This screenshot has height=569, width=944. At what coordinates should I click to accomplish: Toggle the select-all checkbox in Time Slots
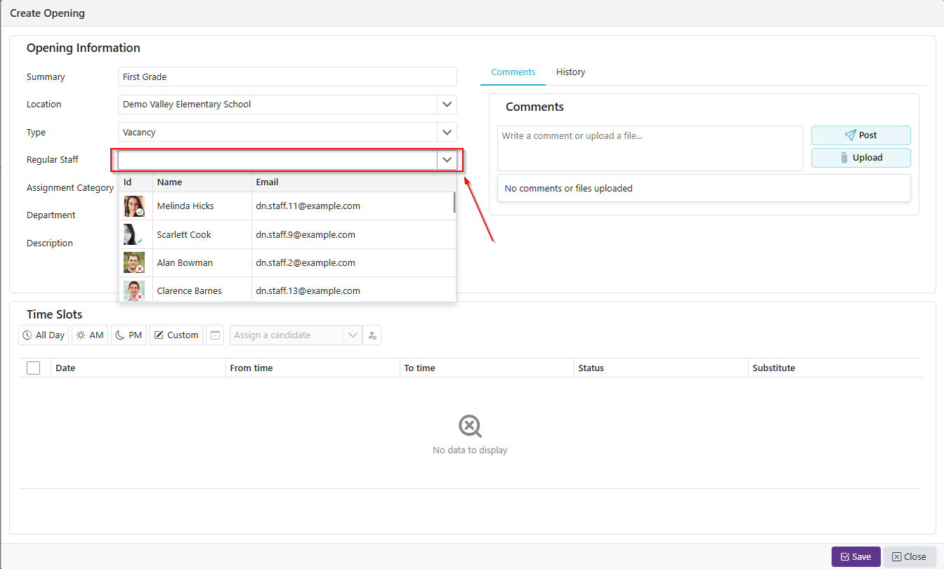point(34,368)
